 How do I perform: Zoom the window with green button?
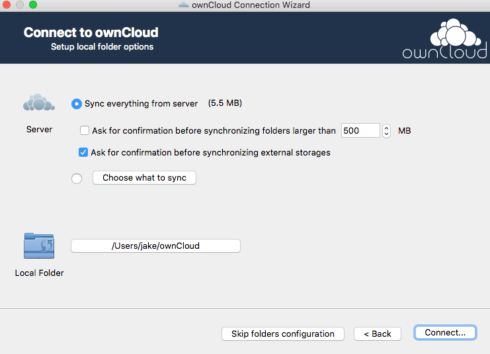click(33, 5)
